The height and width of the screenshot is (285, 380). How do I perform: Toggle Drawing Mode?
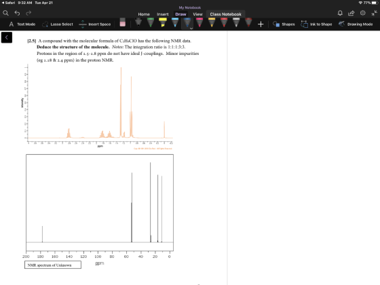[x=356, y=24]
